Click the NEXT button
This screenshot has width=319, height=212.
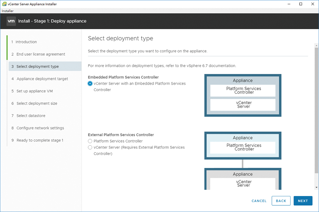coord(303,201)
